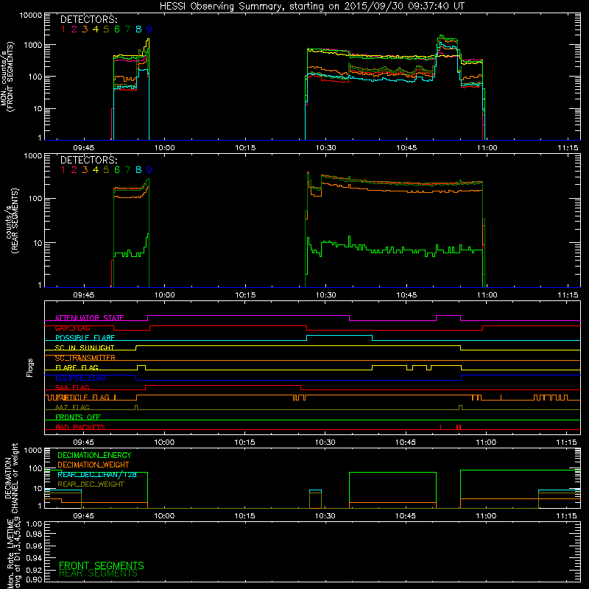The image size is (589, 589).
Task: Click the Flags y-axis title
Action: click(30, 367)
